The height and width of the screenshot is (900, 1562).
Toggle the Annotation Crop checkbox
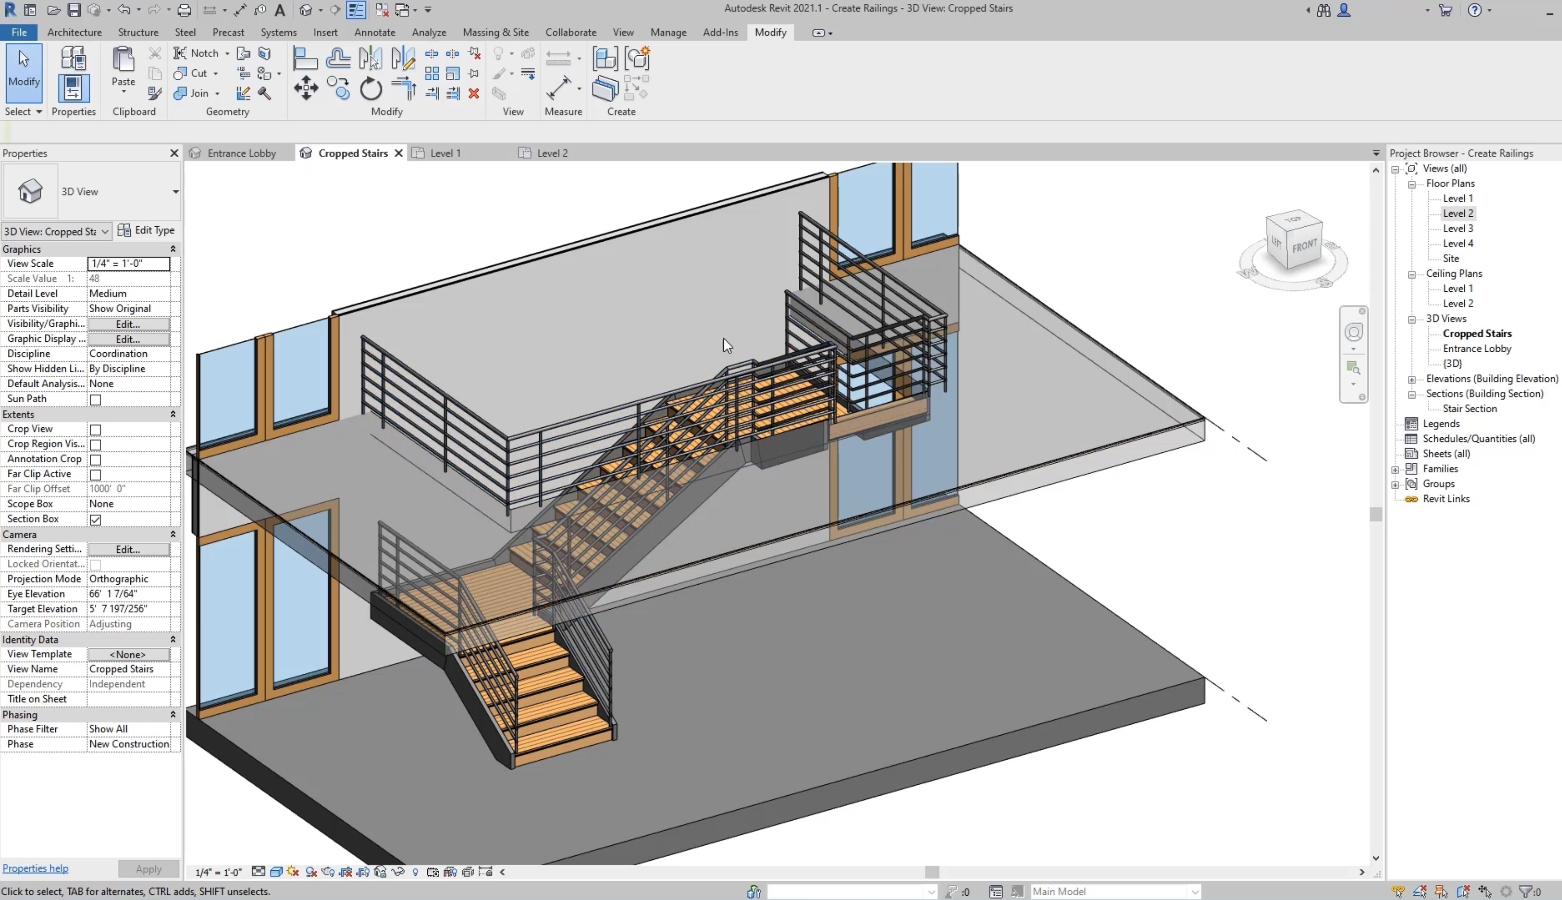[x=95, y=459]
